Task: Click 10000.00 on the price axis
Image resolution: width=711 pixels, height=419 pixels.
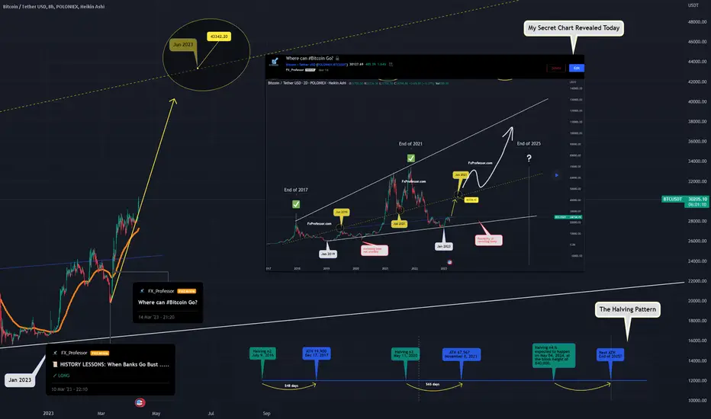Action: tap(697, 401)
